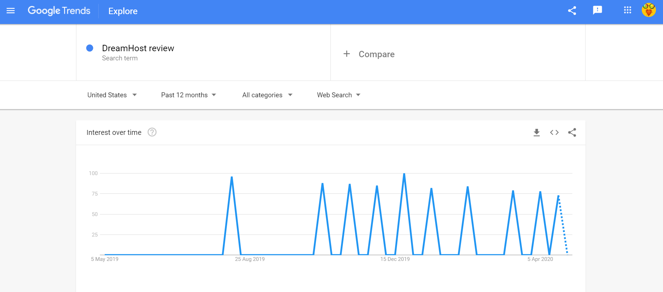
Task: Click the plus icon beside Compare
Action: click(347, 54)
